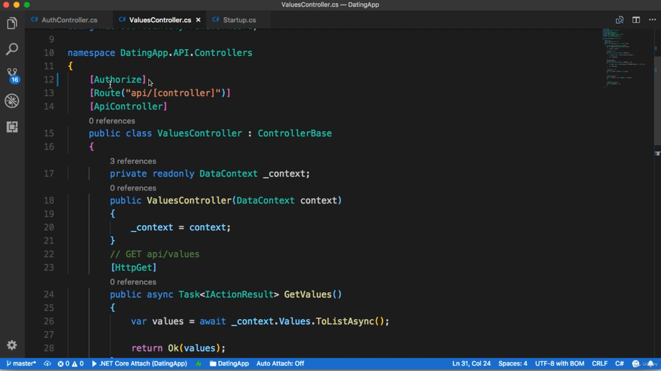Open the Search view in activity bar
The width and height of the screenshot is (661, 371).
point(12,49)
